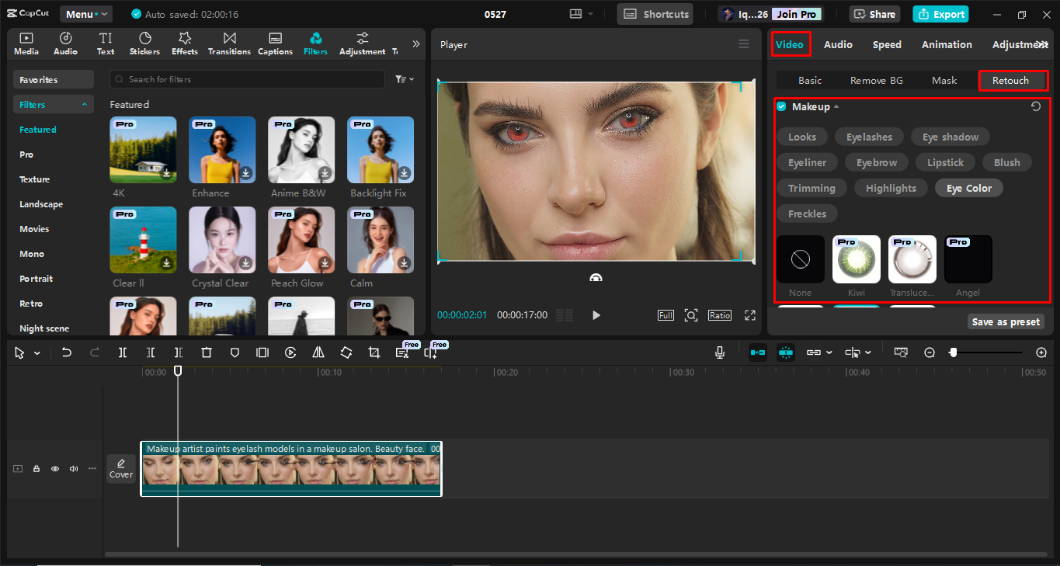Delete selected clip with trash icon
This screenshot has height=566, width=1060.
207,352
